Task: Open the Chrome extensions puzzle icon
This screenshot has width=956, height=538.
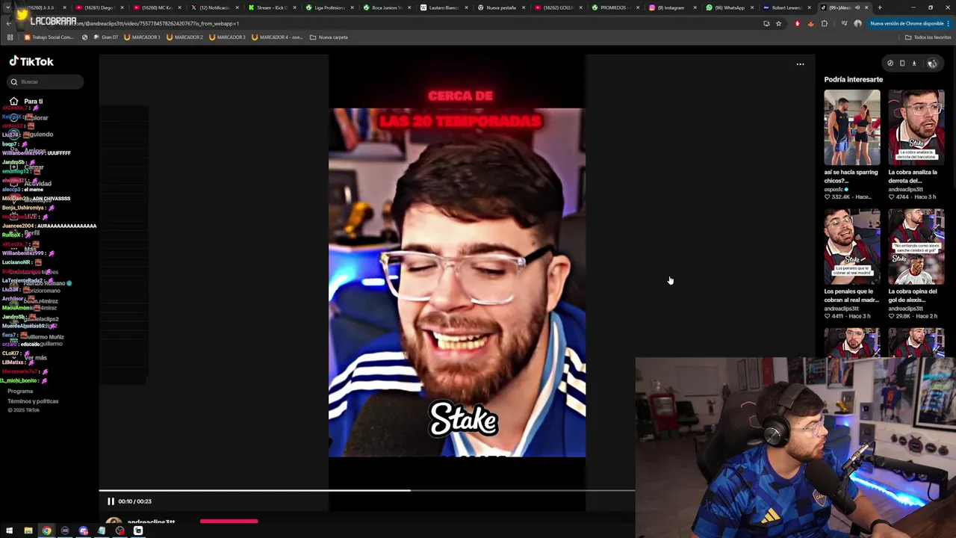Action: tap(825, 23)
